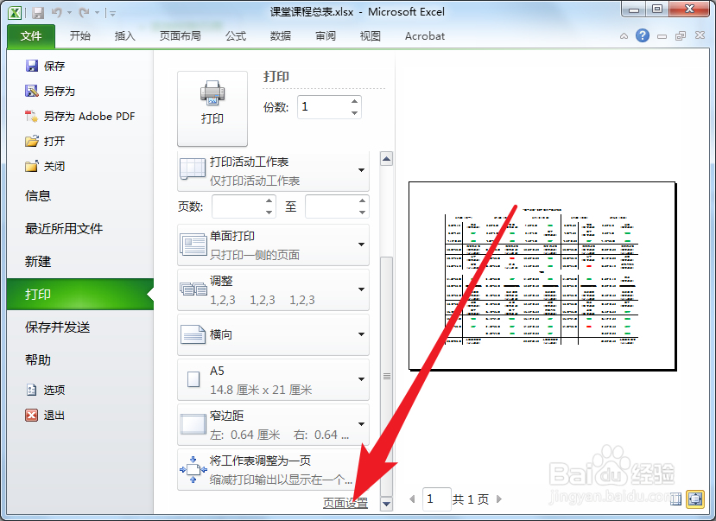This screenshot has height=521, width=716.
Task: Switch to the View (视图) tab
Action: pyautogui.click(x=370, y=36)
